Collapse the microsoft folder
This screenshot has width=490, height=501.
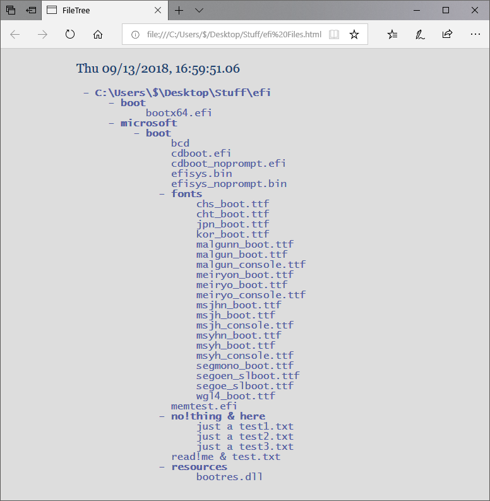(x=111, y=123)
